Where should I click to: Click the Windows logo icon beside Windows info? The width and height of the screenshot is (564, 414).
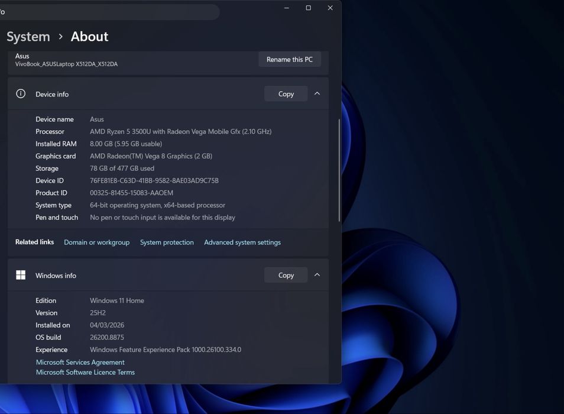[x=21, y=275]
